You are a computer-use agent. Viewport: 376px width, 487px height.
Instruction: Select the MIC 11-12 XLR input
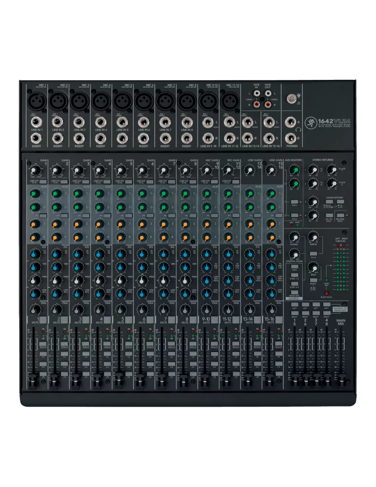click(229, 101)
